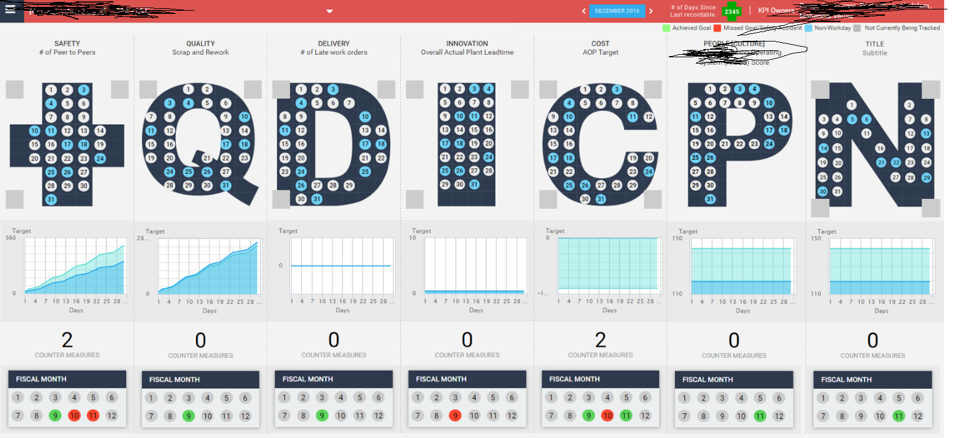This screenshot has width=953, height=438.
Task: Go to next month arrow
Action: pyautogui.click(x=651, y=11)
